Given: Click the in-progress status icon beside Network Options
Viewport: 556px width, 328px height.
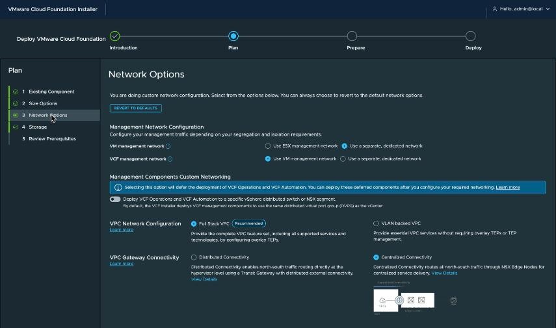Looking at the screenshot, I should tap(15, 115).
